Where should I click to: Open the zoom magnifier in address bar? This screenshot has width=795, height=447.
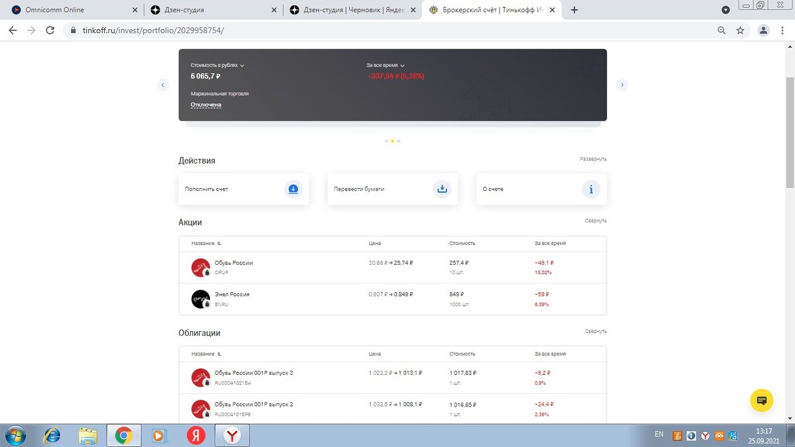[721, 30]
